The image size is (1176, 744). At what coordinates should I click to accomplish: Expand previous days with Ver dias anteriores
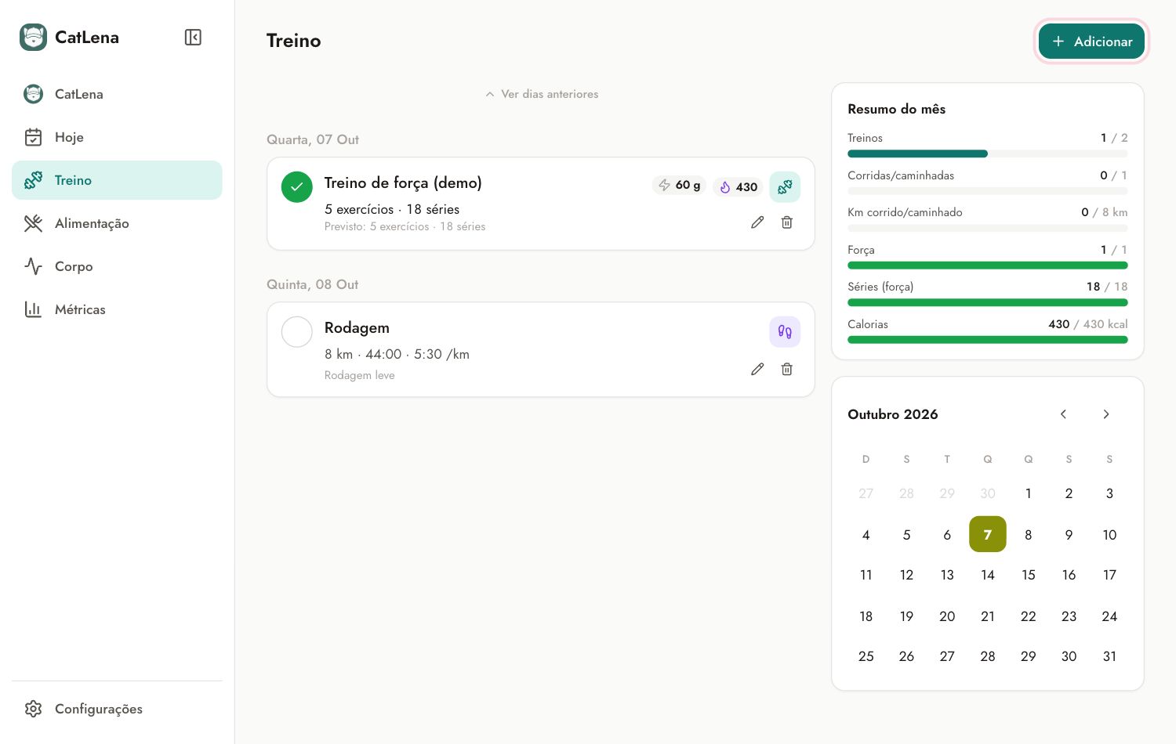pos(542,94)
